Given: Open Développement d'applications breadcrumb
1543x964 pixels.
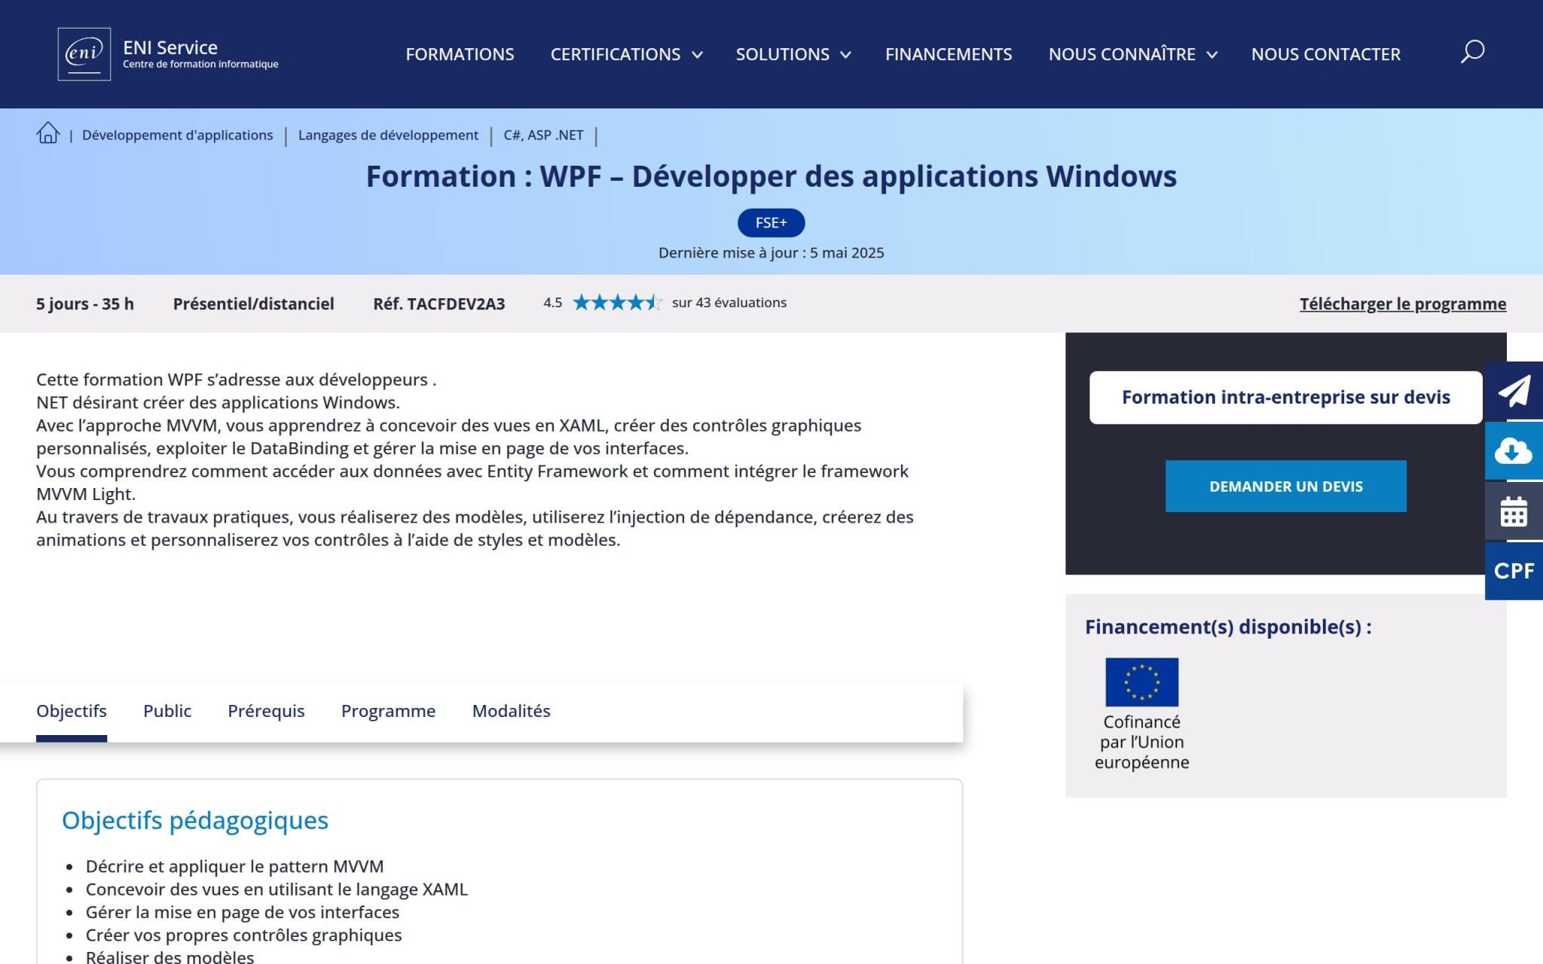Looking at the screenshot, I should coord(177,135).
